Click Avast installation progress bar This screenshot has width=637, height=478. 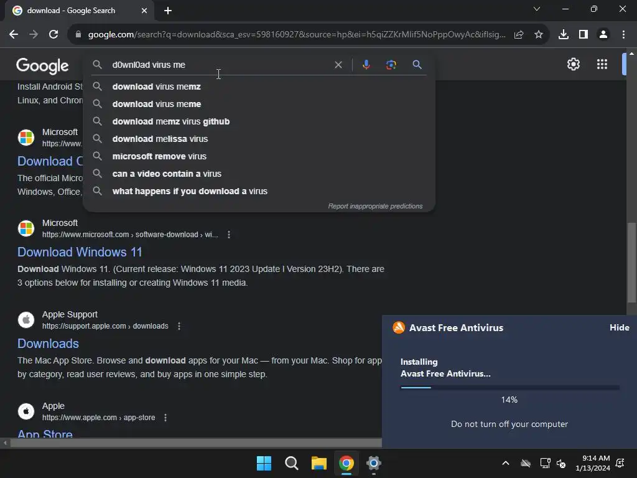510,388
